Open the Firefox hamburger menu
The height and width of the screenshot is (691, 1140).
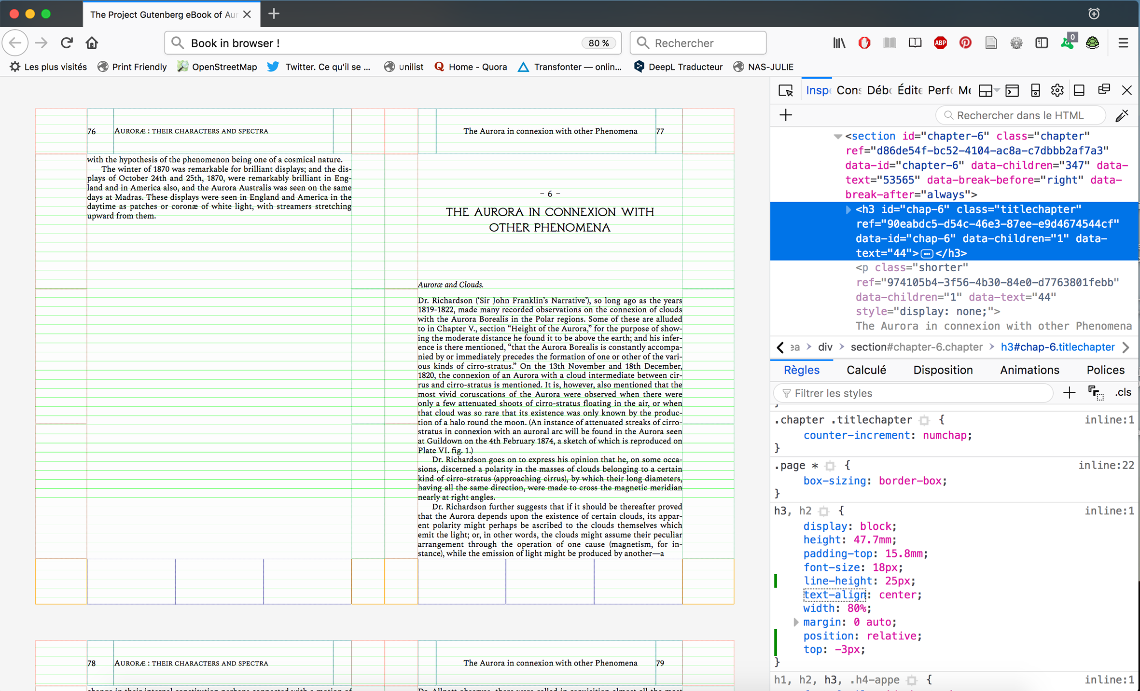[1123, 43]
